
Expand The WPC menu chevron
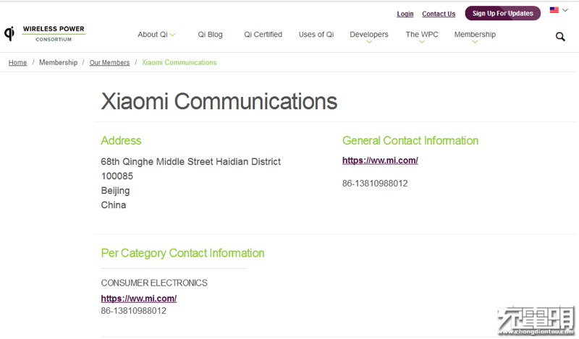tap(422, 42)
